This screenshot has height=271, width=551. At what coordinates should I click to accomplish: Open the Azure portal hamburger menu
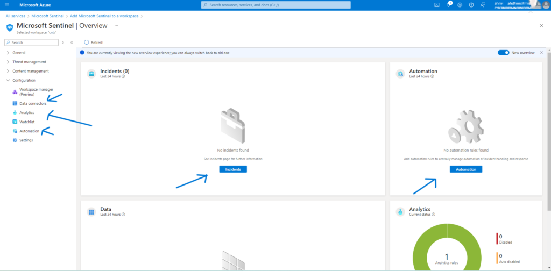tap(6, 5)
